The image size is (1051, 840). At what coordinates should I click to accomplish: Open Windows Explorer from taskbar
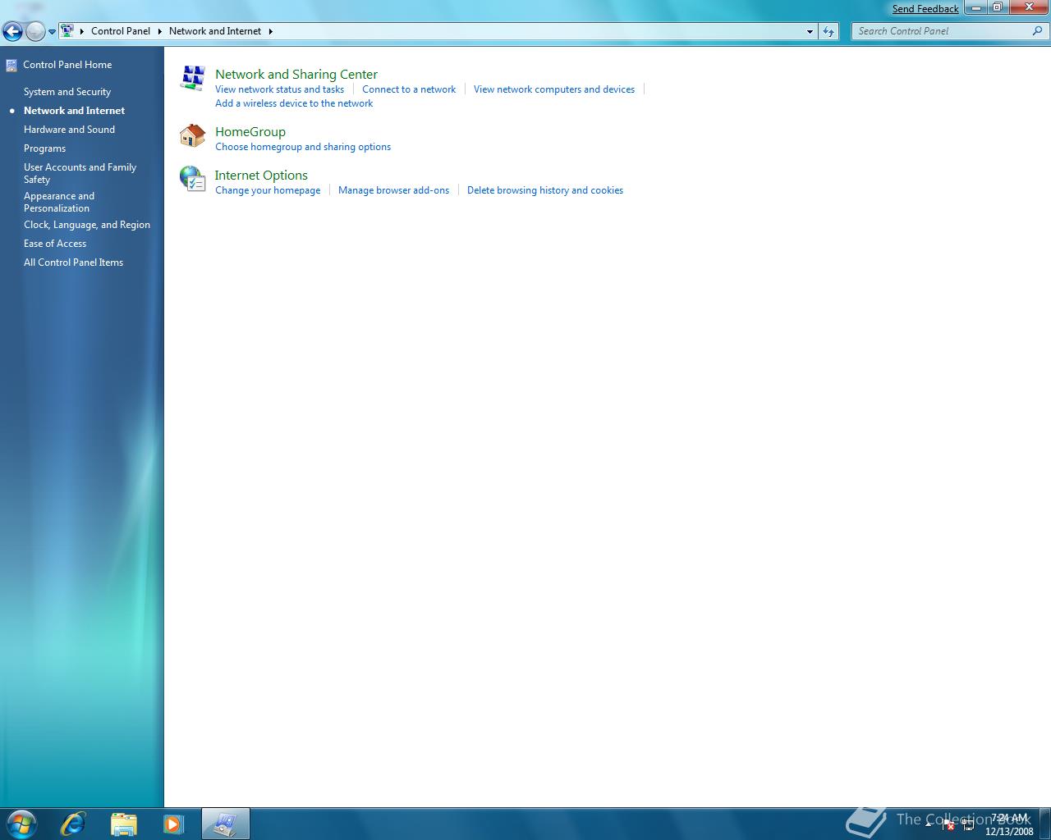point(123,824)
